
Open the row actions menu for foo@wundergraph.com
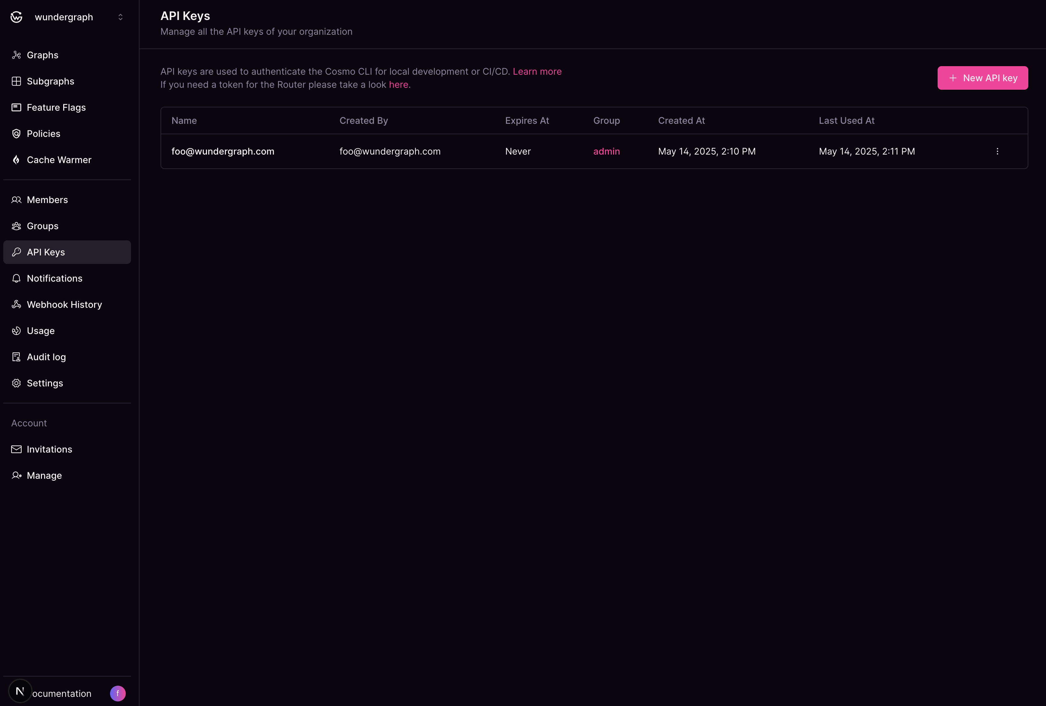click(998, 151)
